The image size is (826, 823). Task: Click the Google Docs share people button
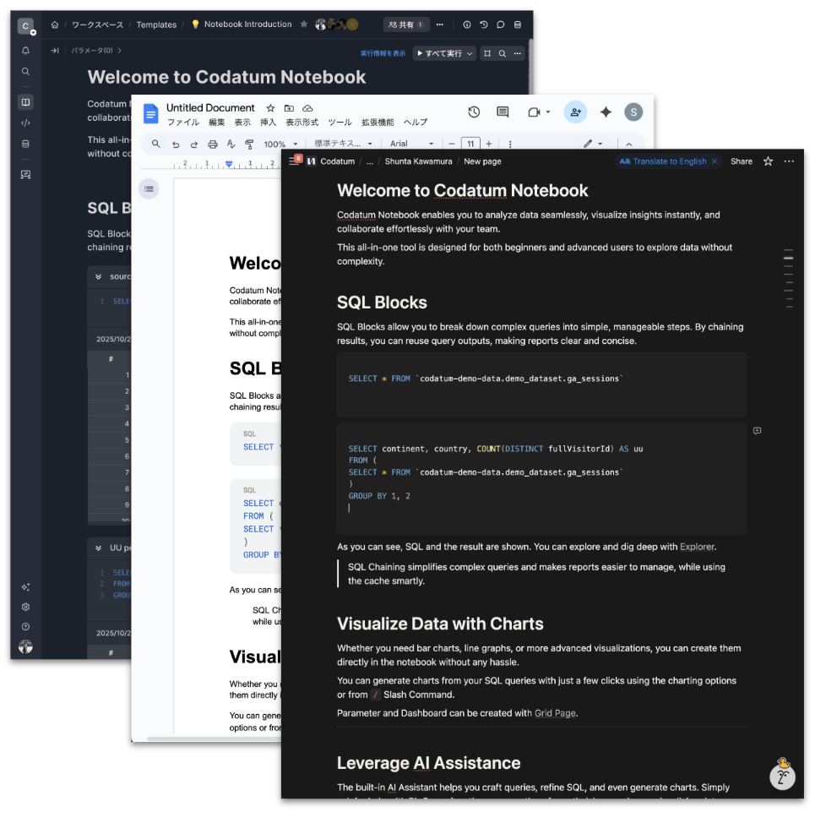(x=576, y=112)
